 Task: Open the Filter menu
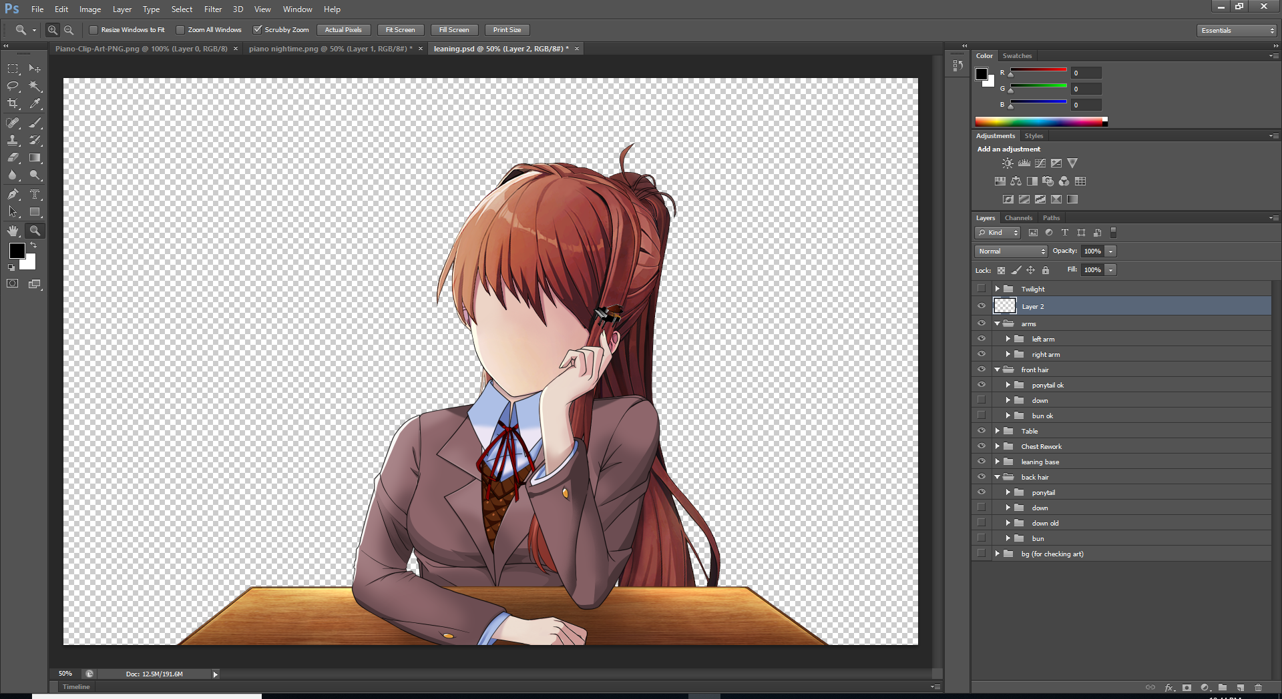point(213,9)
